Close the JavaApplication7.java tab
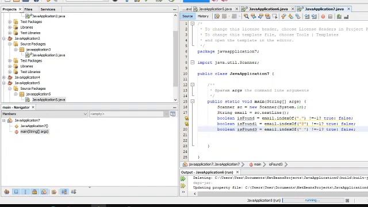The height and width of the screenshot is (207, 368). 349,9
